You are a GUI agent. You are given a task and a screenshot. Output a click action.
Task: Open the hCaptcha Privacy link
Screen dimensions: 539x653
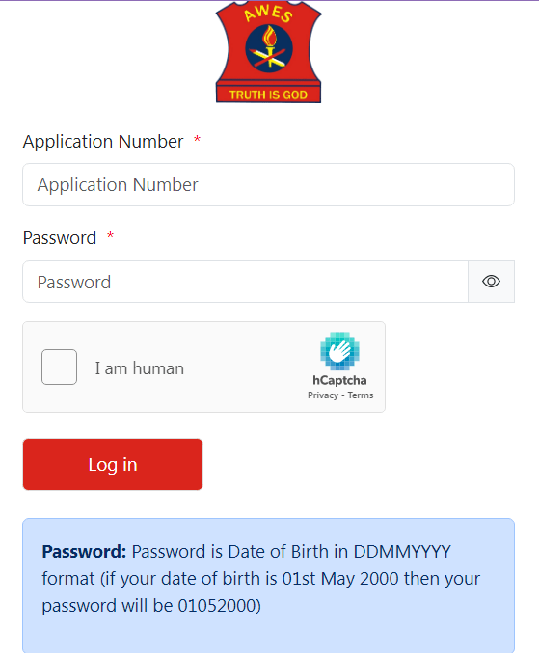(323, 395)
